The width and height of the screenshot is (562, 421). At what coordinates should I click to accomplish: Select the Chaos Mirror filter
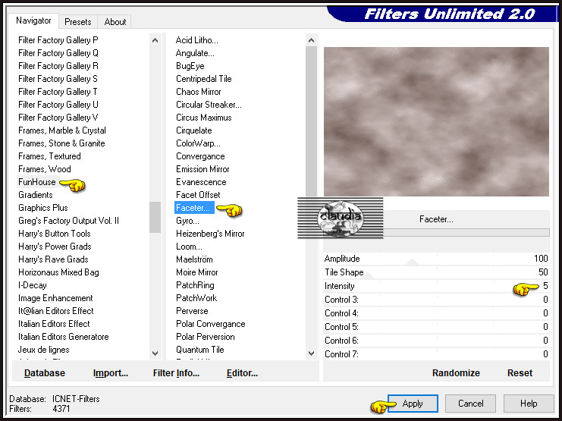click(199, 92)
